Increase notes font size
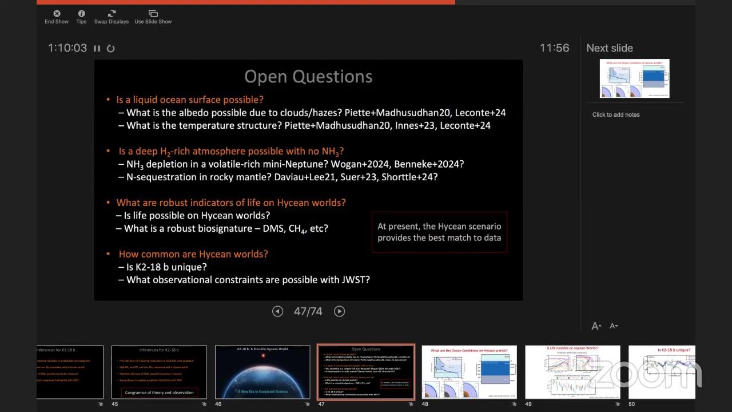732x412 pixels. point(596,326)
